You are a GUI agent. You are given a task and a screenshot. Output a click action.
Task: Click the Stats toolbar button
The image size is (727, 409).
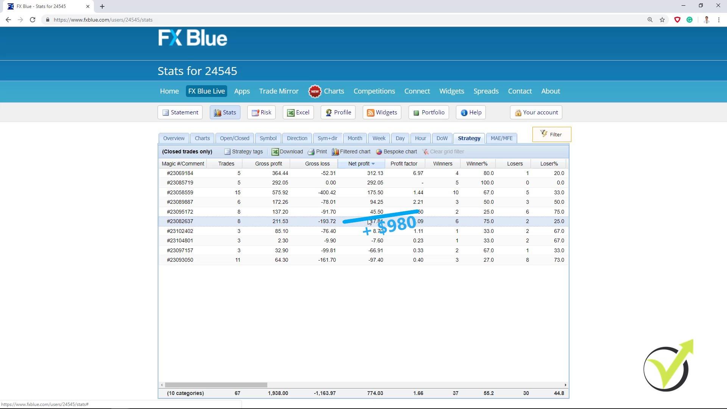(x=225, y=112)
